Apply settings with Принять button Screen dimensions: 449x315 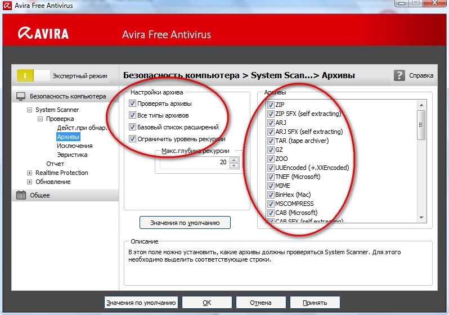pos(315,303)
